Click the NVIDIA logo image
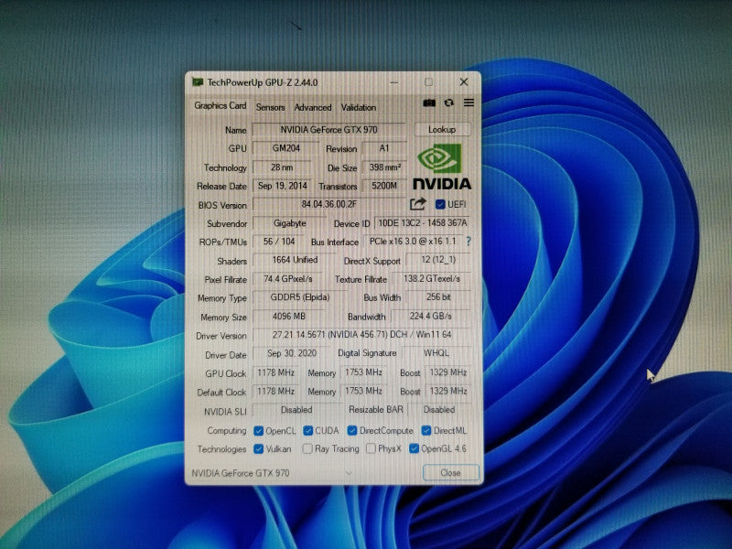Screen dimensions: 732x549 pos(442,167)
